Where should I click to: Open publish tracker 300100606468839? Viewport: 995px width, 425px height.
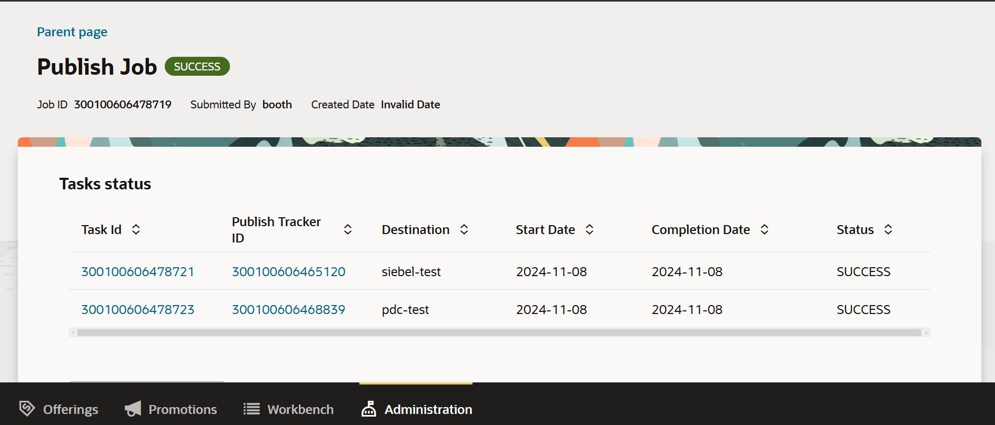tap(289, 309)
